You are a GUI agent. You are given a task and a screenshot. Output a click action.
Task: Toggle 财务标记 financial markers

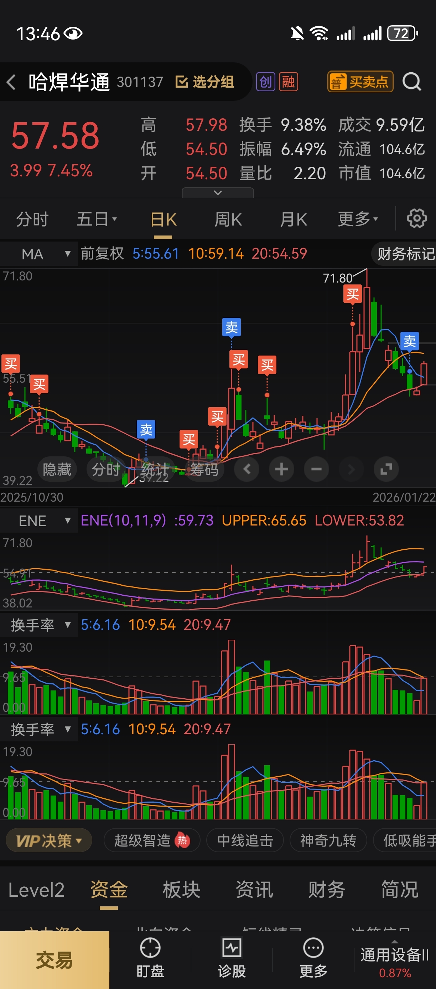tap(404, 253)
